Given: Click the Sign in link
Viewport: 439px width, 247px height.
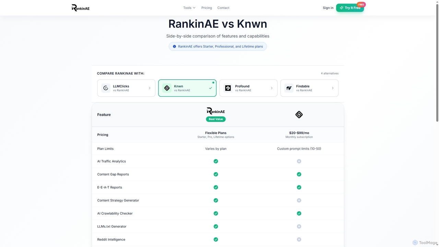Looking at the screenshot, I should point(328,8).
